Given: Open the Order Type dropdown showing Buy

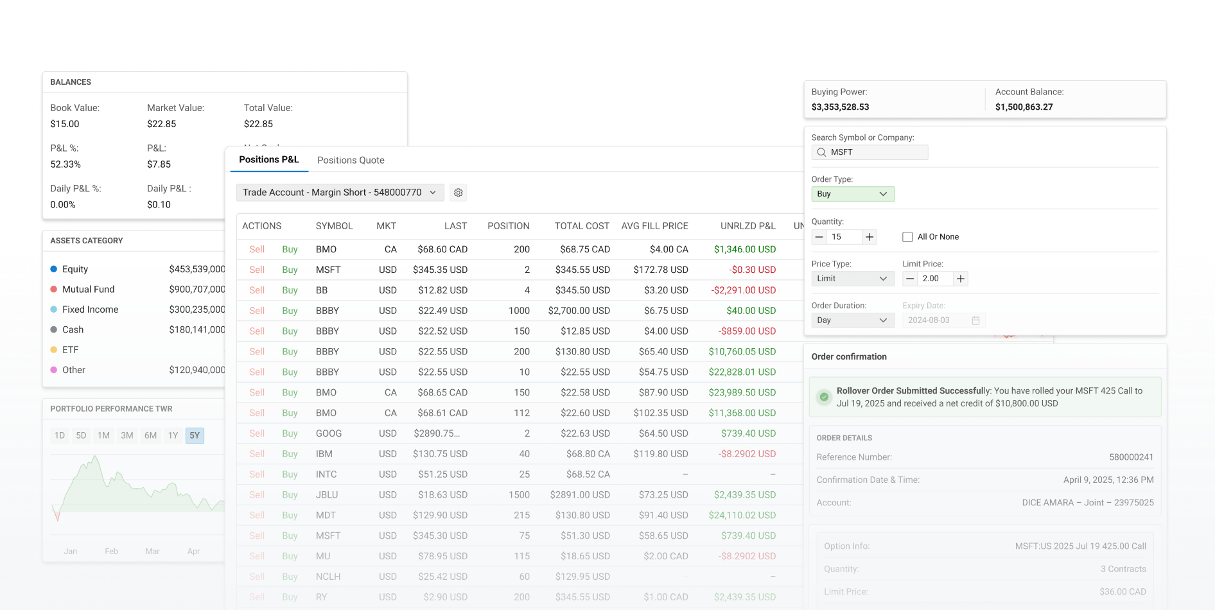Looking at the screenshot, I should (852, 194).
